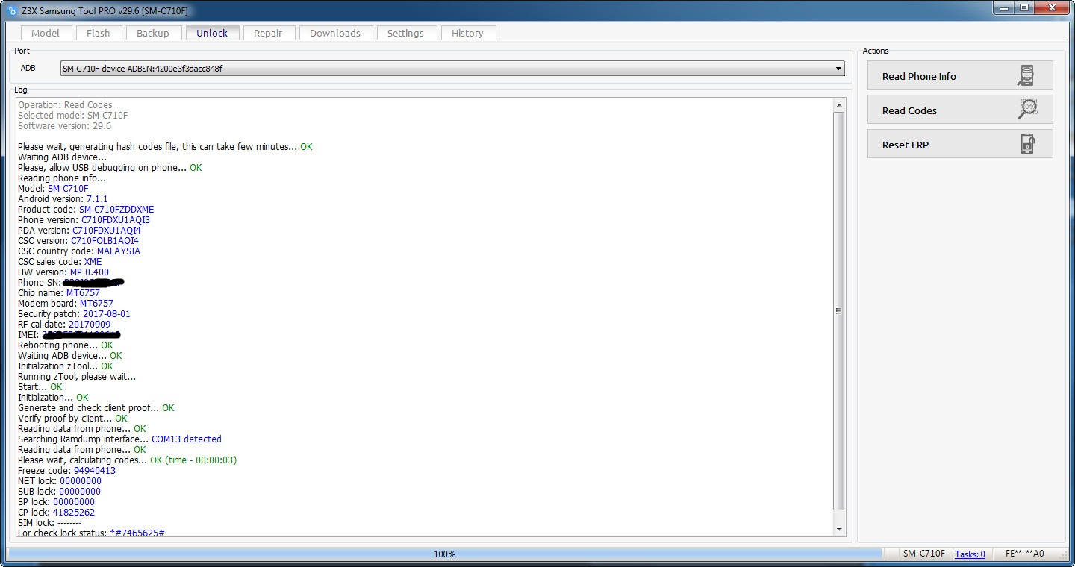Click the SUB lock 00000000 value

[80, 492]
